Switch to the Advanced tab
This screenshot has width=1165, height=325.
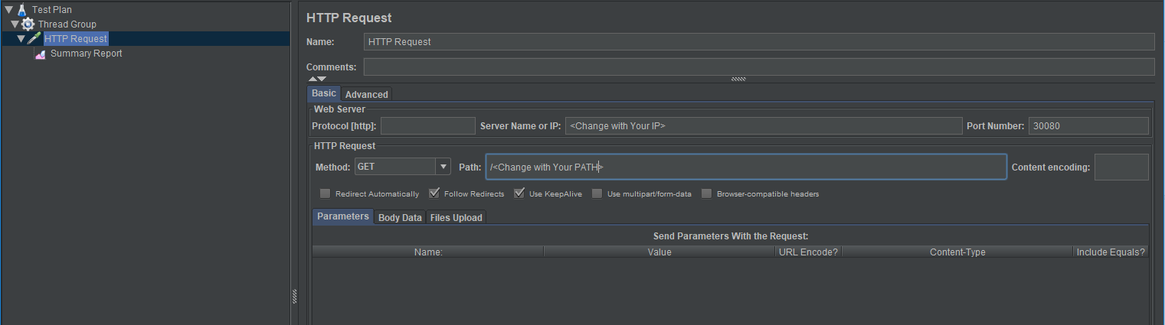(366, 95)
